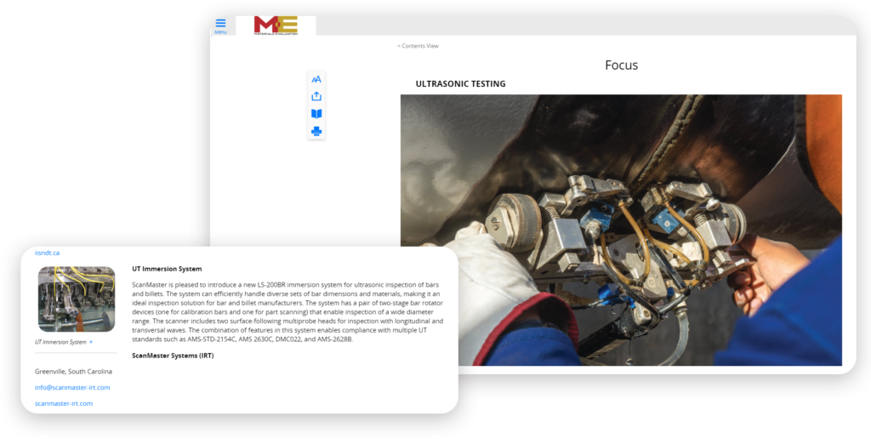Click the ultrasonic testing main photo
This screenshot has height=439, width=871.
pos(621,230)
